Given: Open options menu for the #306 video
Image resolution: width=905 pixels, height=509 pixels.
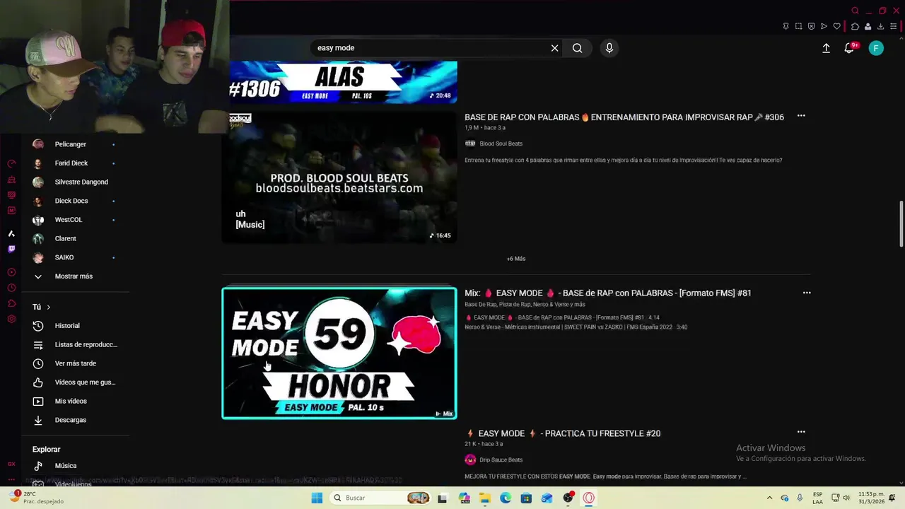Looking at the screenshot, I should [801, 116].
